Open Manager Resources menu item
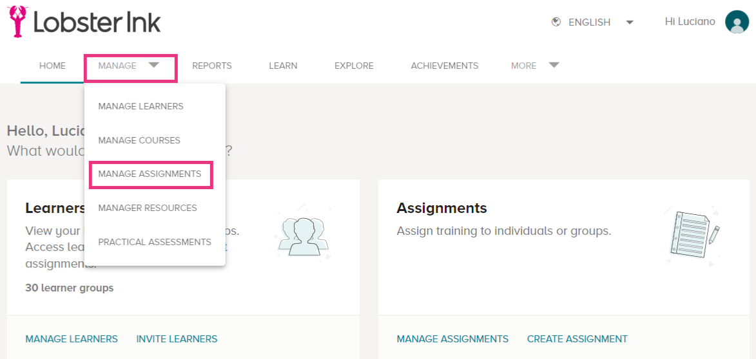756x359 pixels. 148,208
